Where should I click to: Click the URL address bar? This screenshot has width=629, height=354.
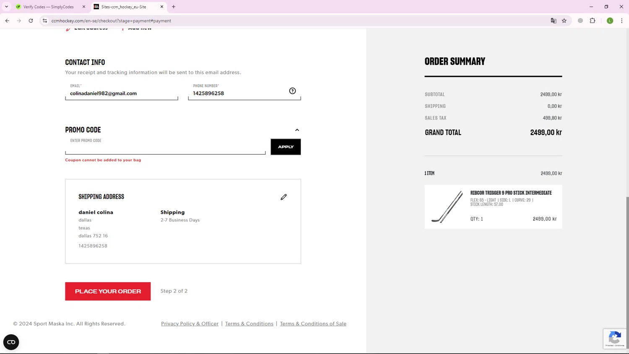click(294, 21)
